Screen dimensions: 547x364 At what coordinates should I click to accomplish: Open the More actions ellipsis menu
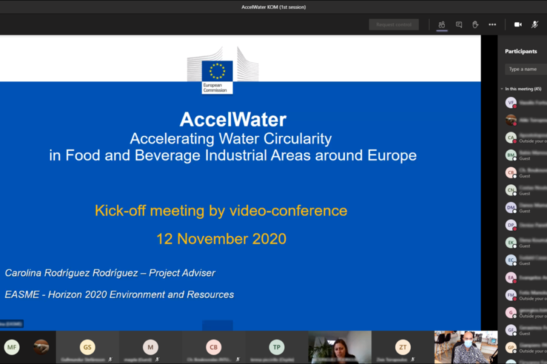pos(492,24)
